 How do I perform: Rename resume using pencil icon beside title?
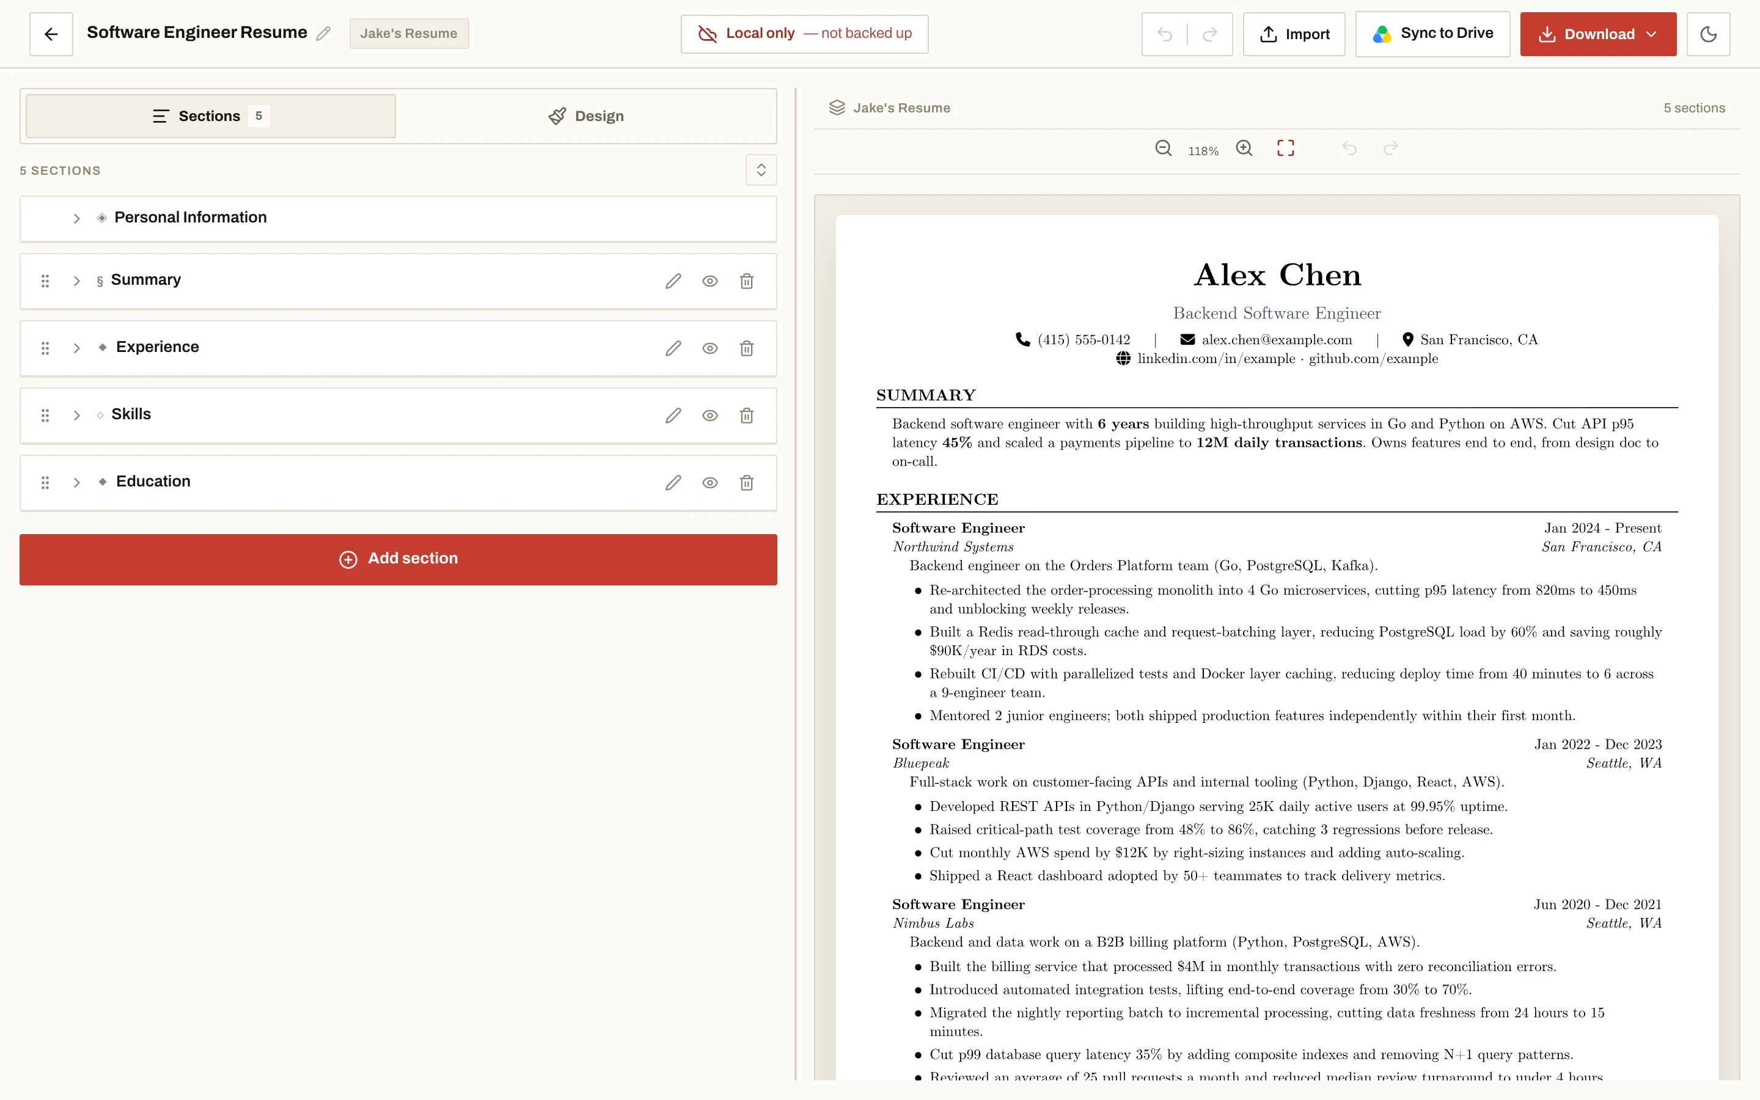coord(324,34)
